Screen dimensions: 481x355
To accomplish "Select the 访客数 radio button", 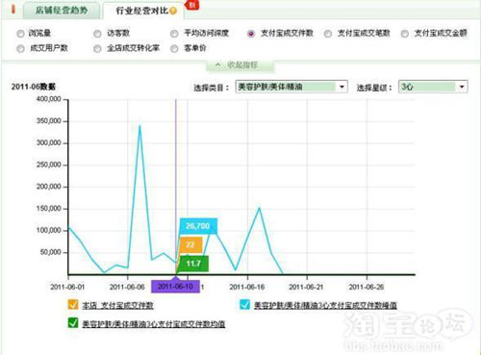I will click(x=97, y=34).
